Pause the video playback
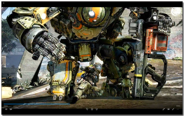The image size is (184, 116). (92, 109)
